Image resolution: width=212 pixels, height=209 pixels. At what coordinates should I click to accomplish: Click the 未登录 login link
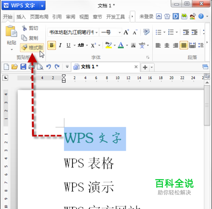point(146,17)
